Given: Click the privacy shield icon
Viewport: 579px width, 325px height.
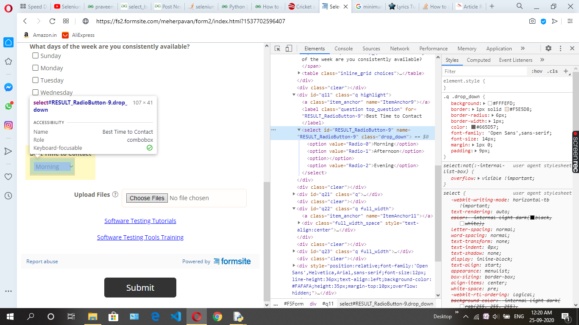Looking at the screenshot, I should coord(543,21).
